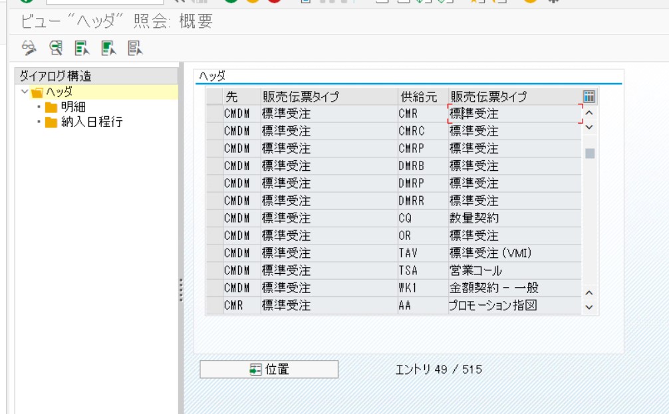Viewport: 669px width, 414px height.
Task: Toggle row selector for the TAV row
Action: pyautogui.click(x=213, y=253)
